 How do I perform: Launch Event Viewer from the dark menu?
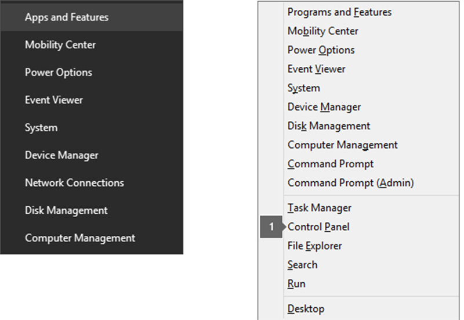(x=54, y=100)
